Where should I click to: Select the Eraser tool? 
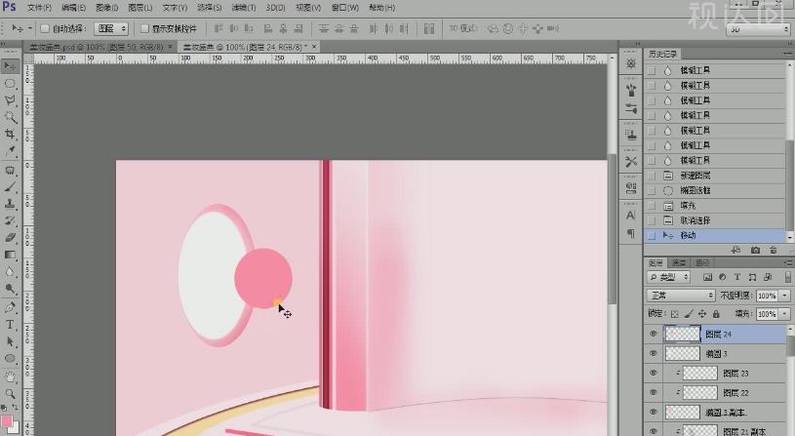click(10, 237)
